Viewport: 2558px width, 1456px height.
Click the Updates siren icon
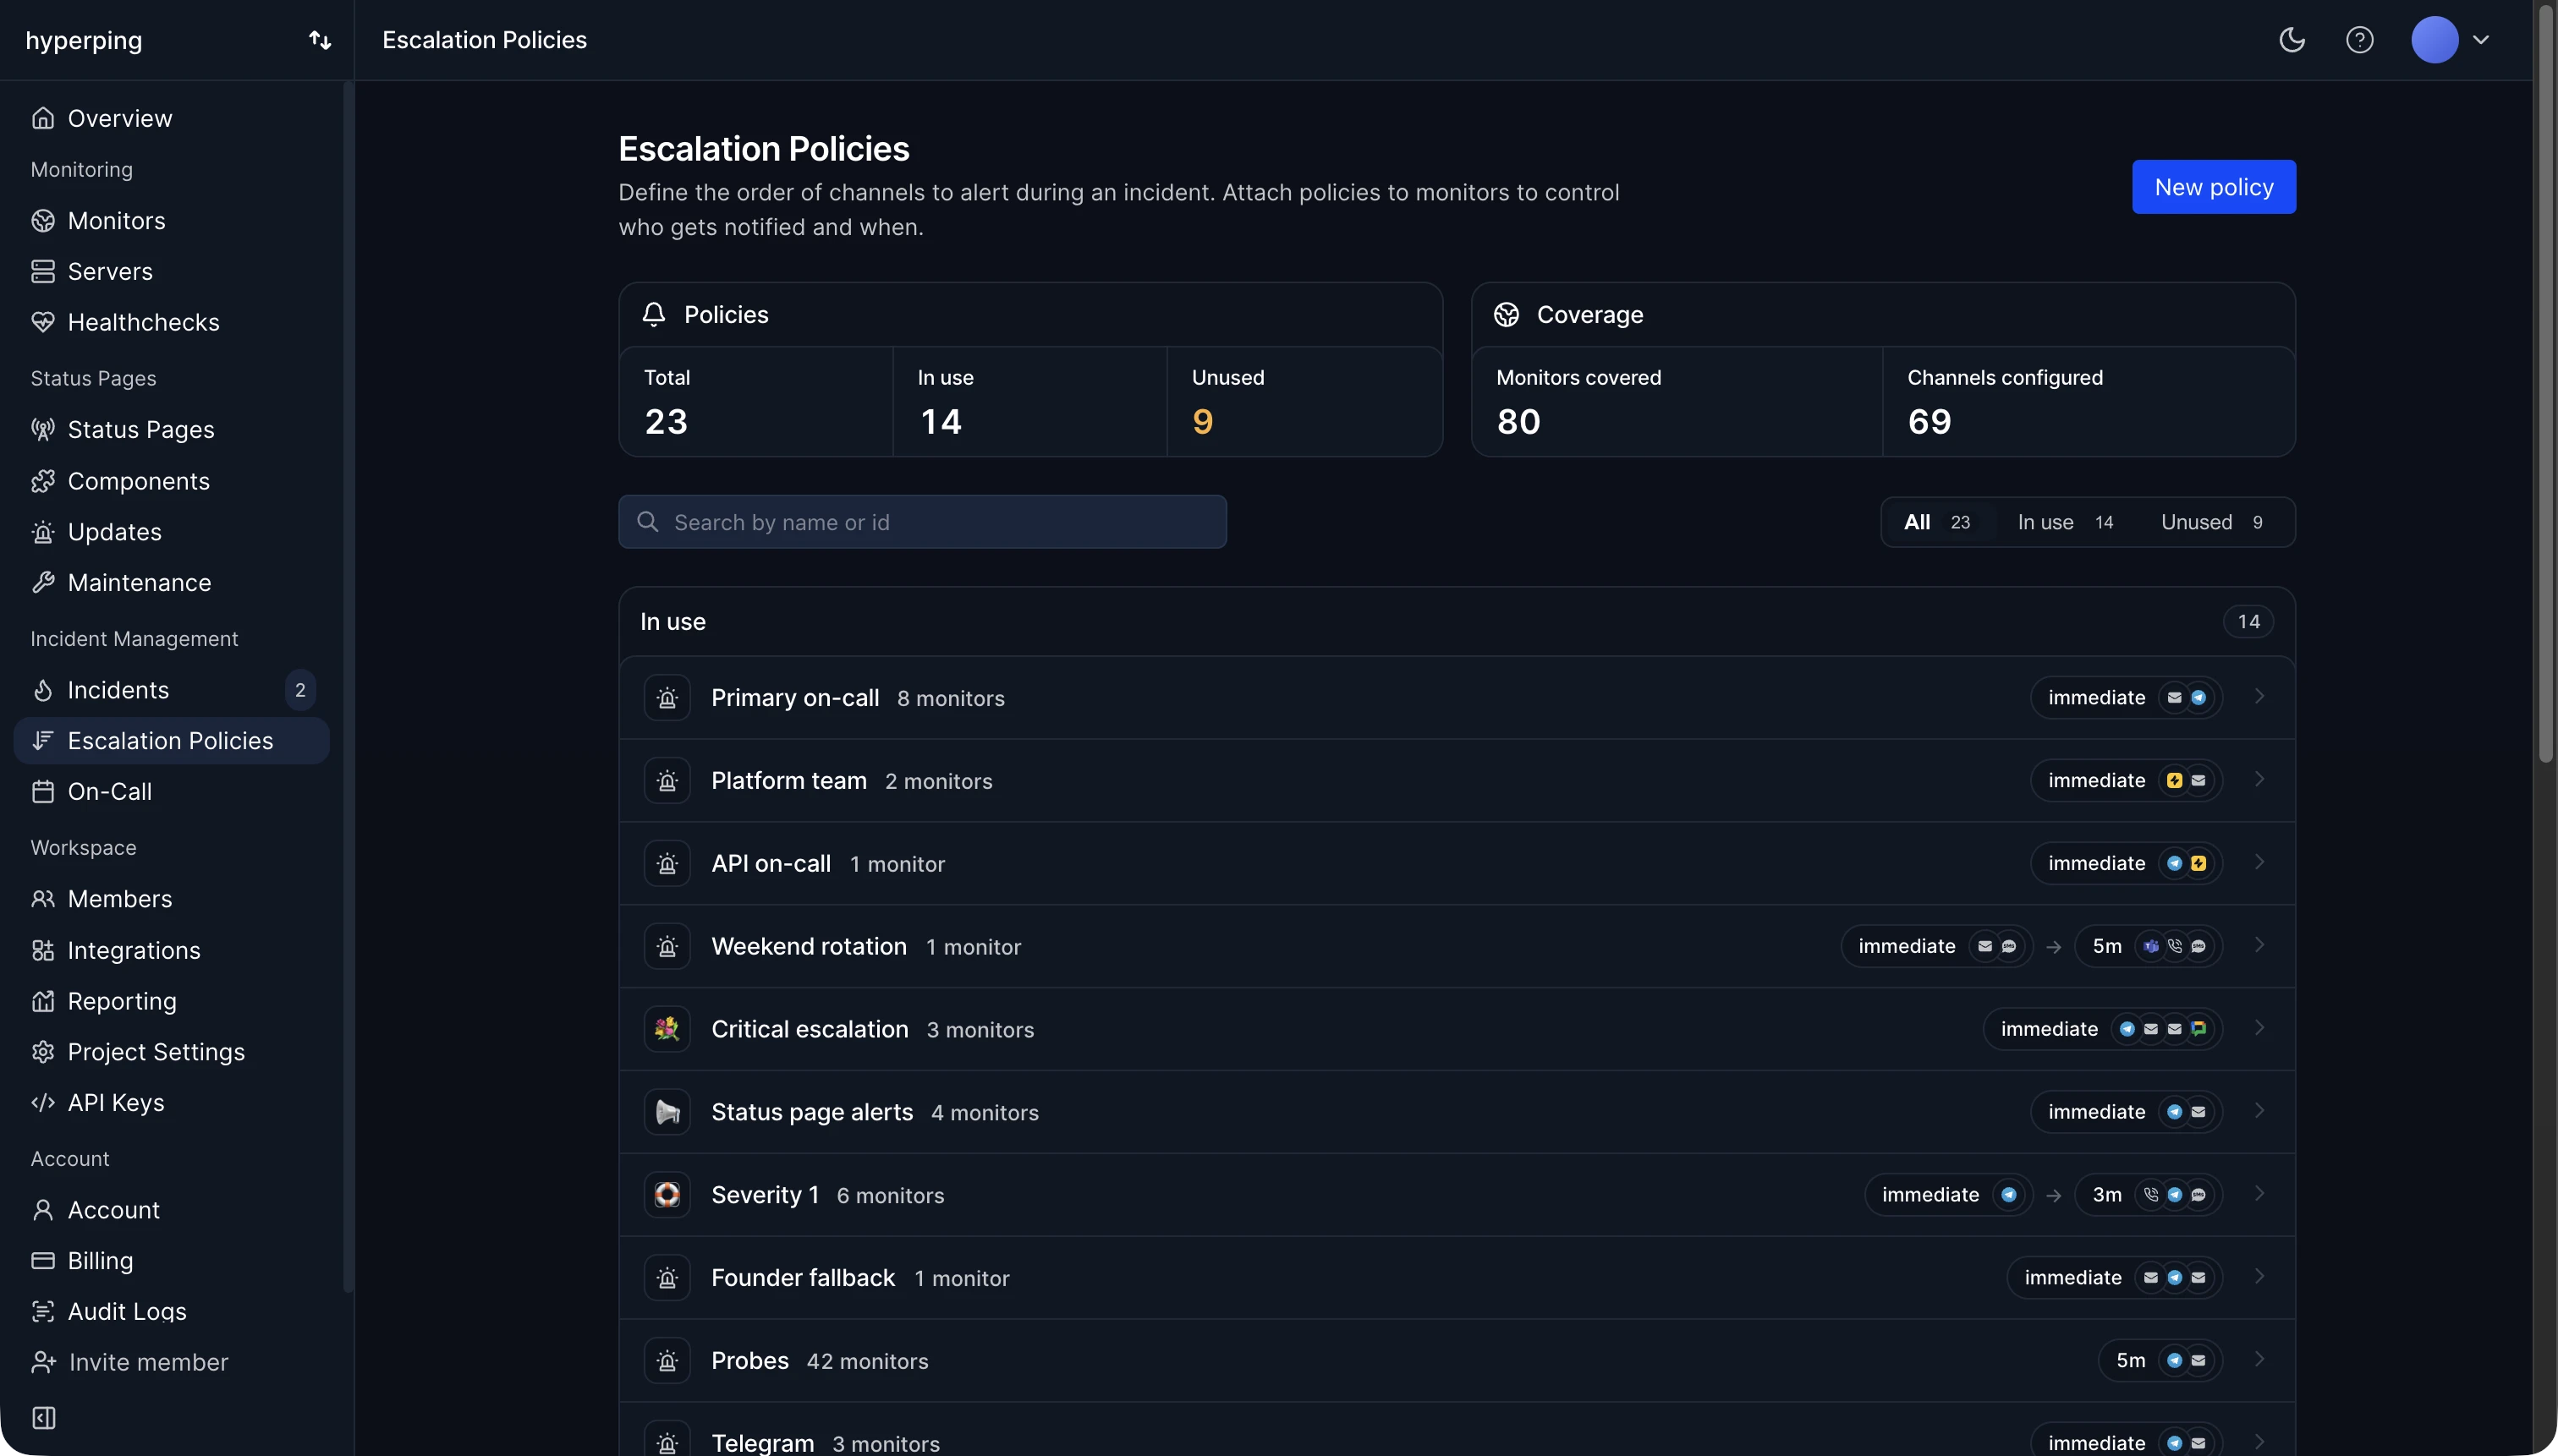point(43,532)
